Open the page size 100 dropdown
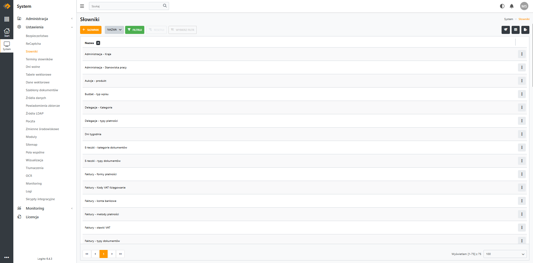Viewport: 533px width, 263px height. 505,254
